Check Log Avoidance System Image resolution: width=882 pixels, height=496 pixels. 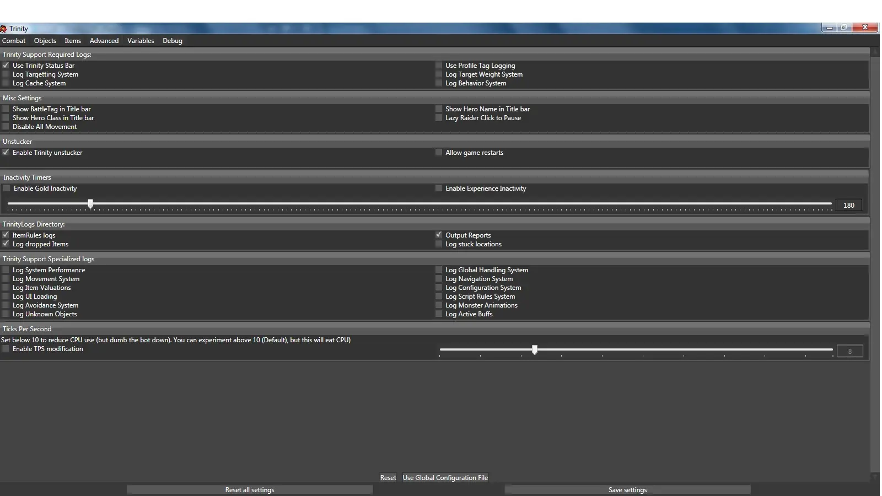(6, 305)
